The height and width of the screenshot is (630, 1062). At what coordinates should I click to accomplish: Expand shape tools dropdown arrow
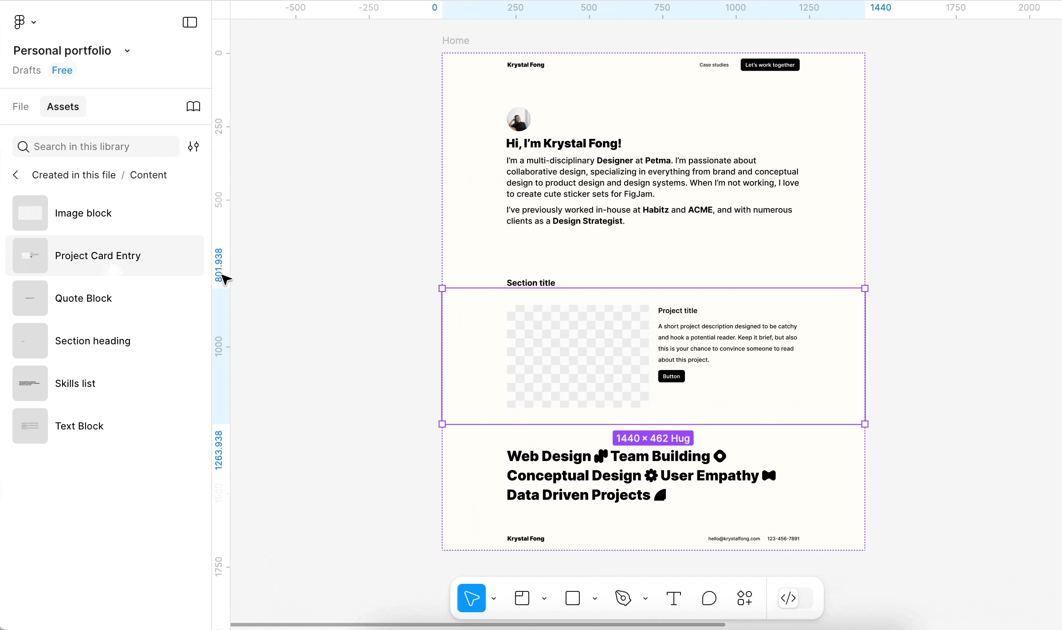pos(595,598)
